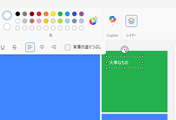Image resolution: width=176 pixels, height=120 pixels.
Task: Pick the lime color swatch
Action: tap(60, 21)
